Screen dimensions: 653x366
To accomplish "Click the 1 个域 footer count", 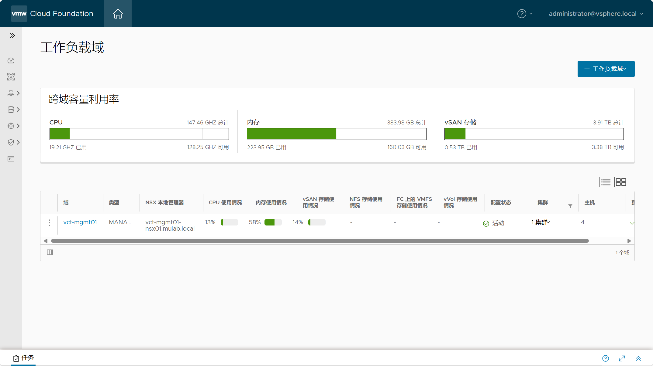I will (x=622, y=252).
